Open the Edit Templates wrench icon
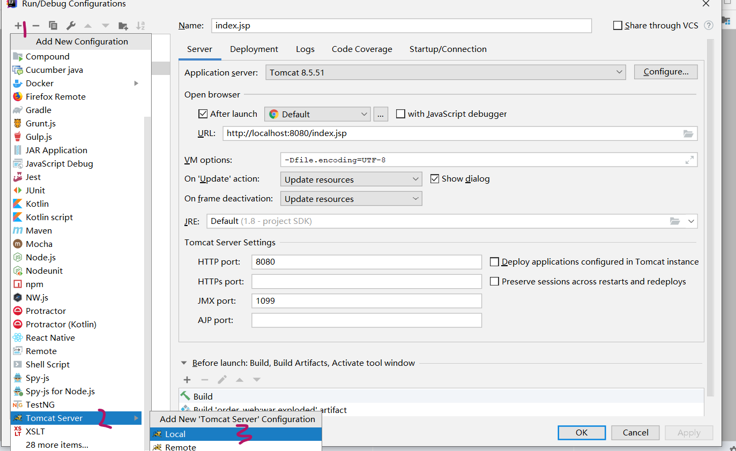The width and height of the screenshot is (736, 451). [x=71, y=25]
